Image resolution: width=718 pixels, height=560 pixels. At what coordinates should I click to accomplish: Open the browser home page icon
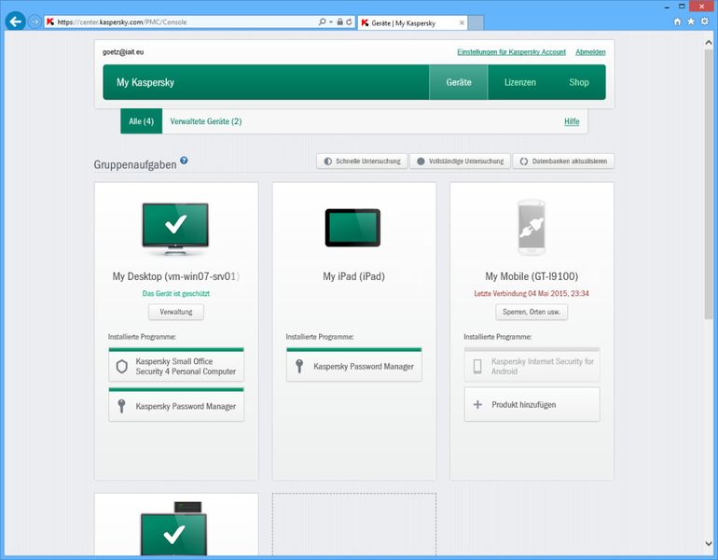(x=677, y=21)
